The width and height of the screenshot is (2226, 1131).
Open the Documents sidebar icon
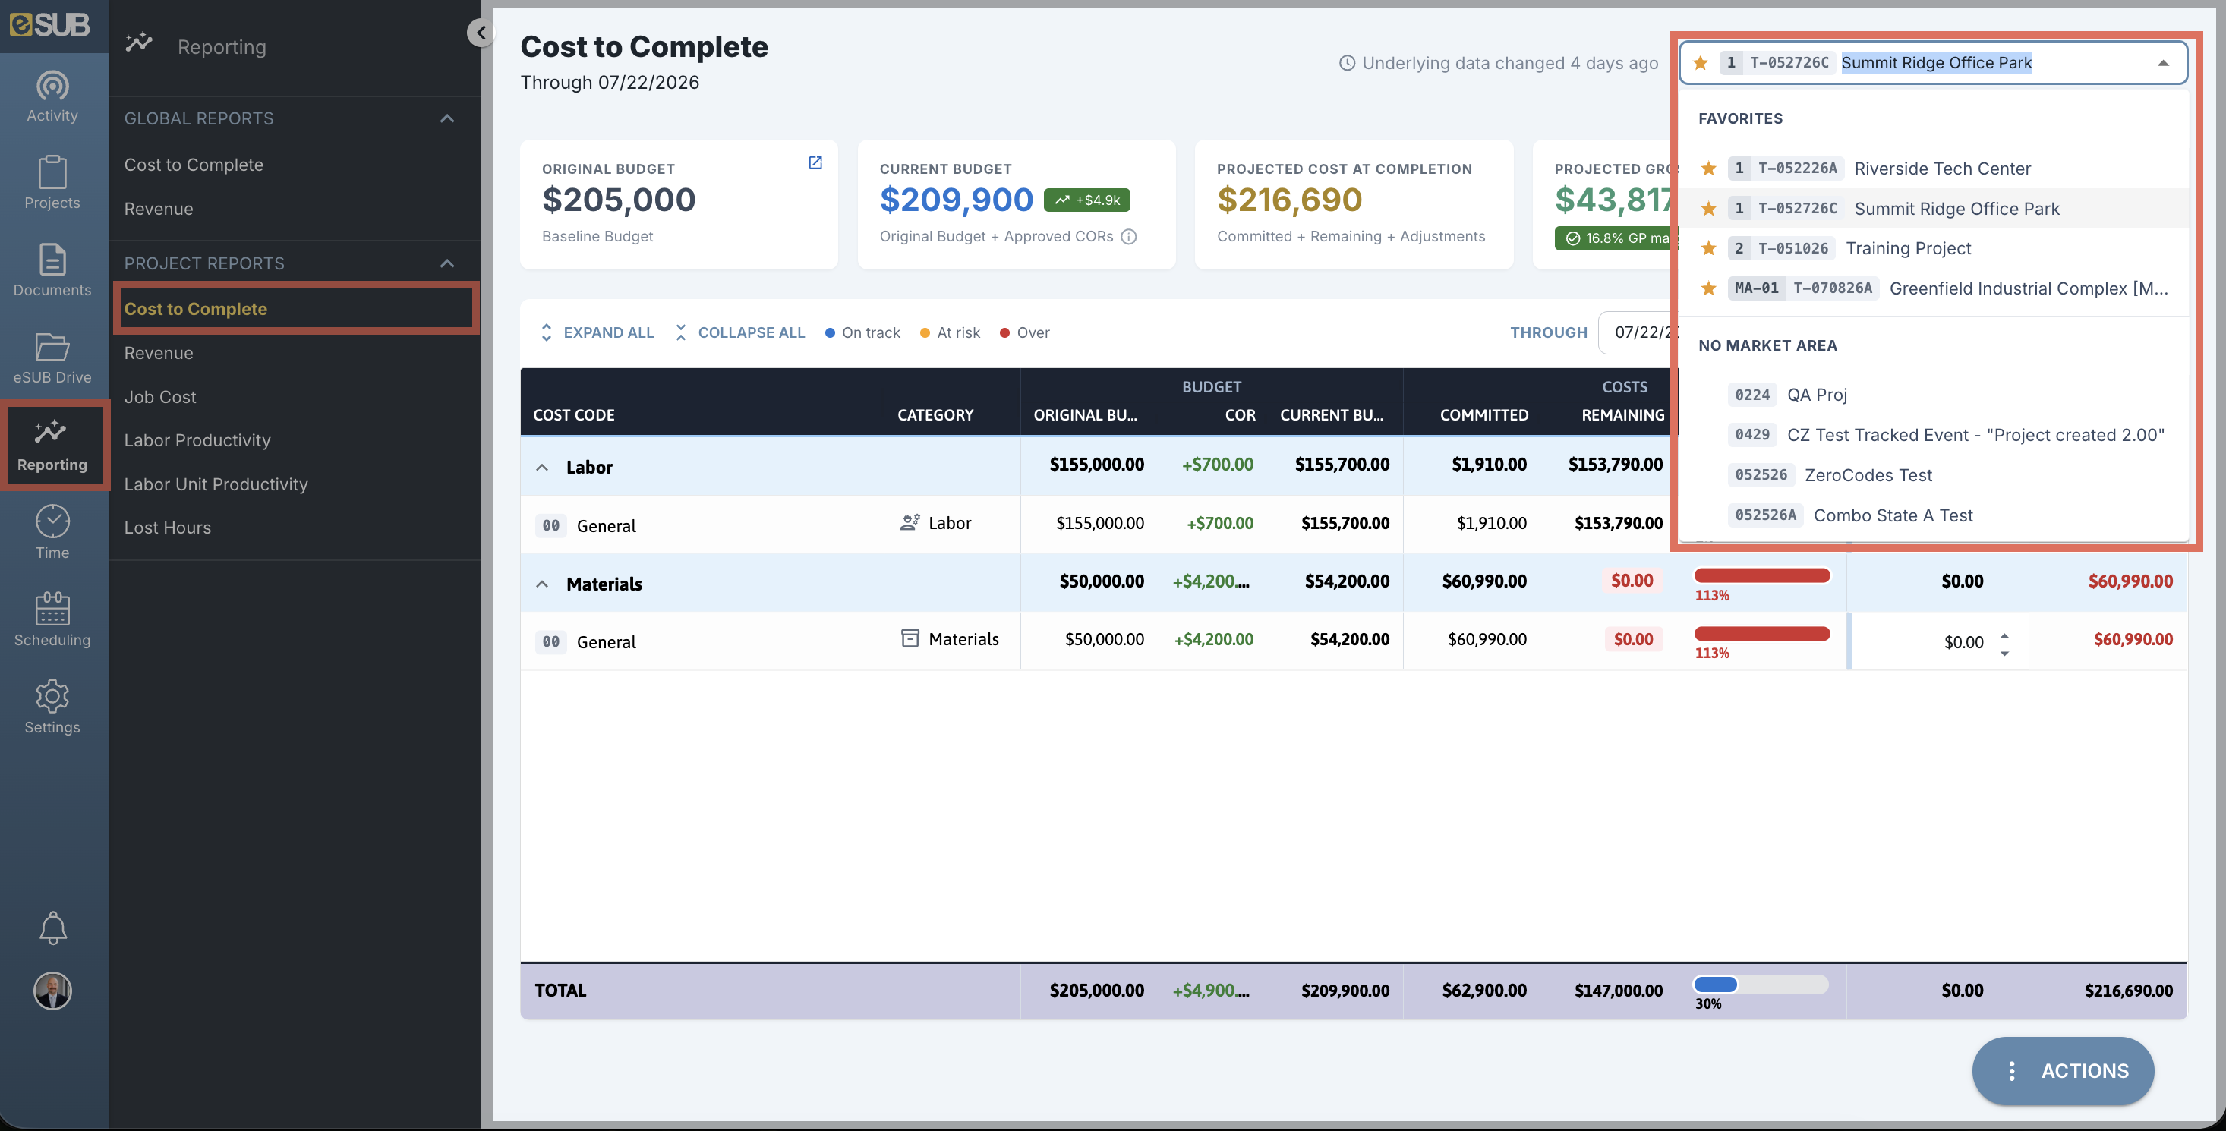click(52, 269)
